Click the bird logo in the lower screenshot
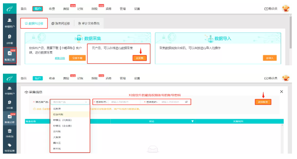 [x=10, y=78]
